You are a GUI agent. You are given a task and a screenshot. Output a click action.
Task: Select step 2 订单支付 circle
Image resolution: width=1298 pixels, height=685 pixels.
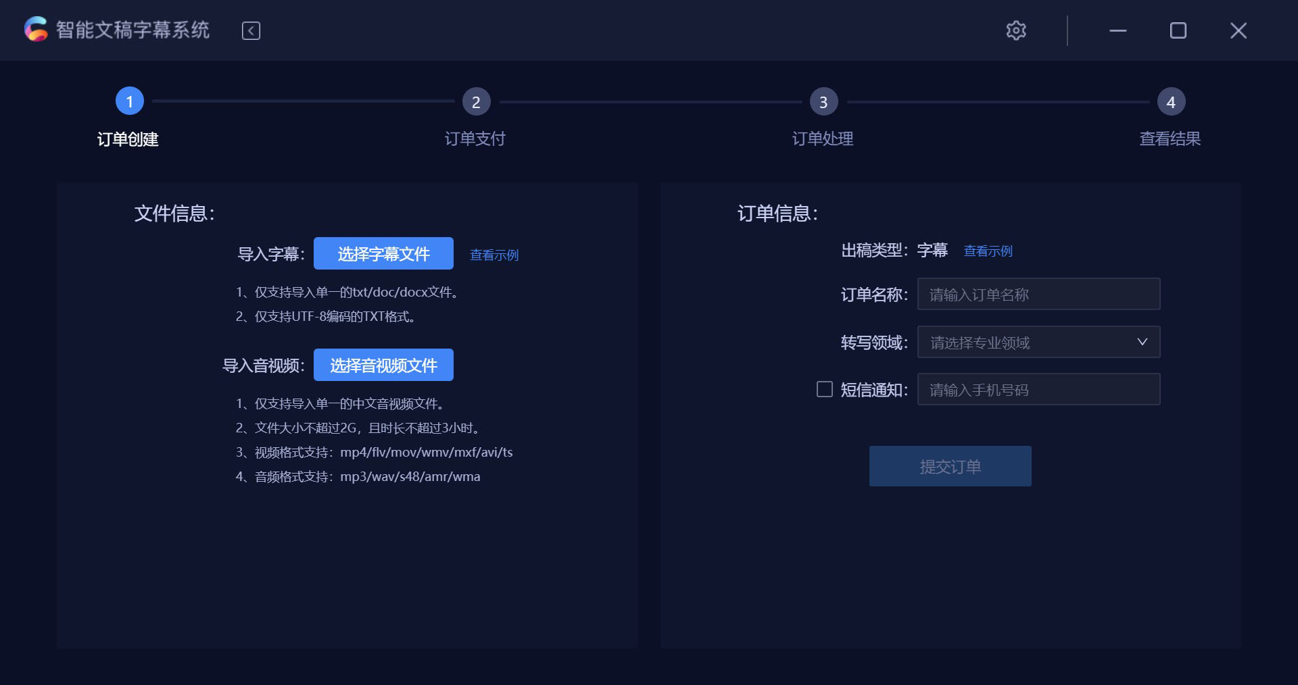[x=476, y=102]
